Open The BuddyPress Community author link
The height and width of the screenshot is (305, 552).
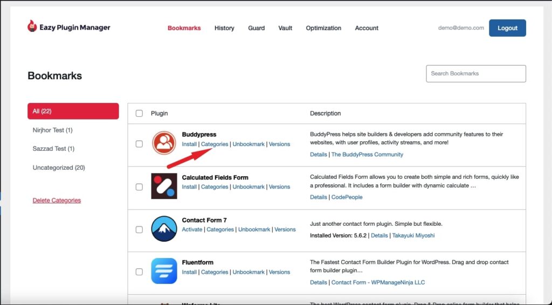(367, 155)
